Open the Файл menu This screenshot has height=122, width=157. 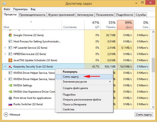[7, 9]
